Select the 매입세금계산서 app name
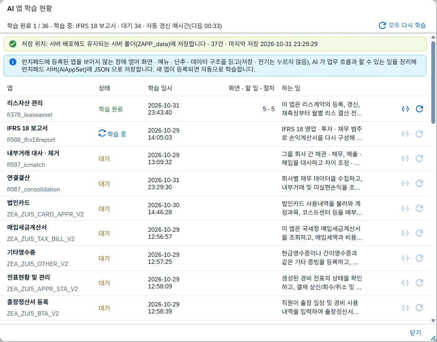This screenshot has height=342, width=437. 27,227
